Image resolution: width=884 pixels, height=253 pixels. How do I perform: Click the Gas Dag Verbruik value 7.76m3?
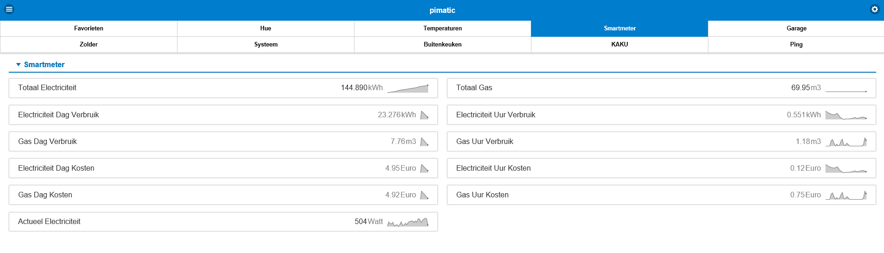click(403, 142)
